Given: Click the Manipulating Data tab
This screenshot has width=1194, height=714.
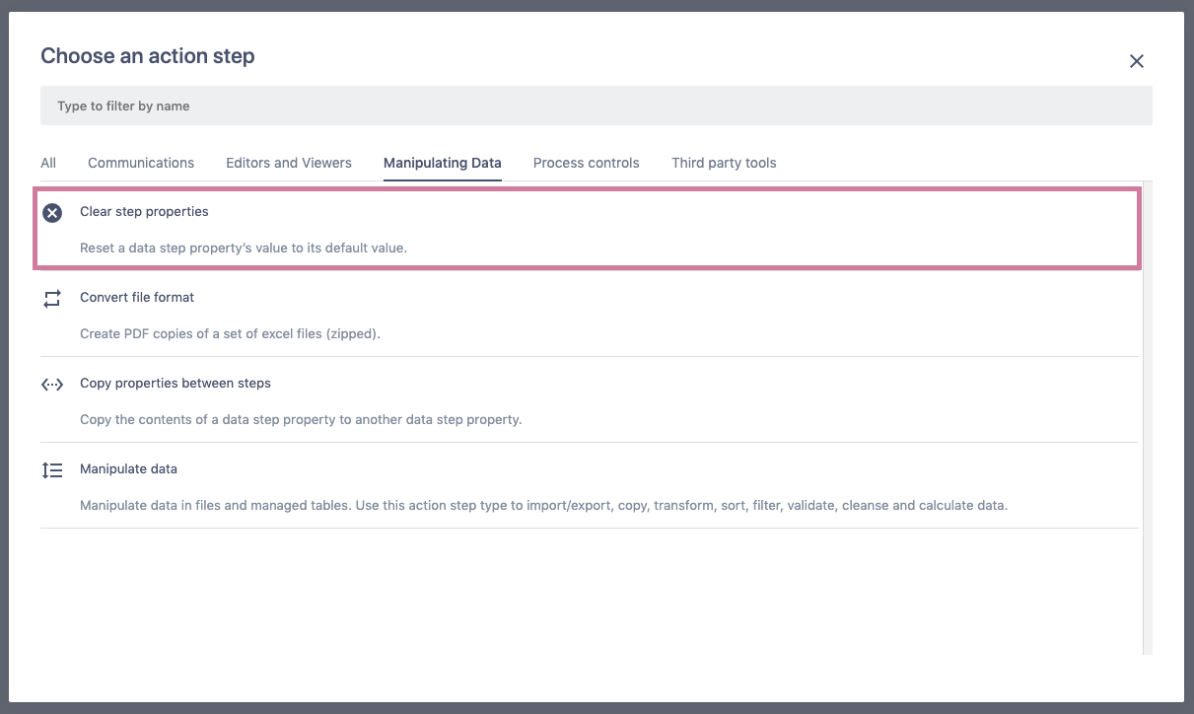Looking at the screenshot, I should tap(442, 163).
